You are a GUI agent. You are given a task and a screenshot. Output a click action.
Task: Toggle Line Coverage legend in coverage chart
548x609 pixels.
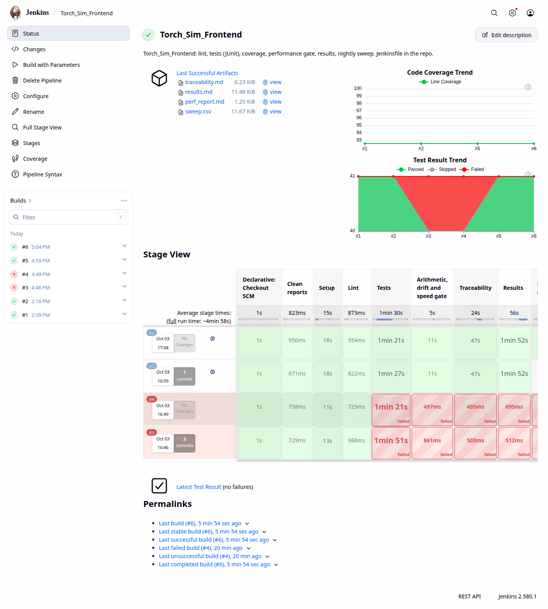tap(440, 82)
